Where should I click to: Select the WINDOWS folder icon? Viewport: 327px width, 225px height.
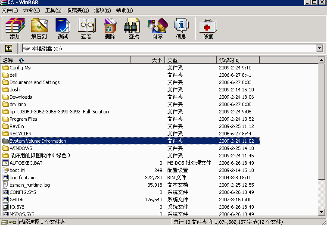tap(6, 148)
